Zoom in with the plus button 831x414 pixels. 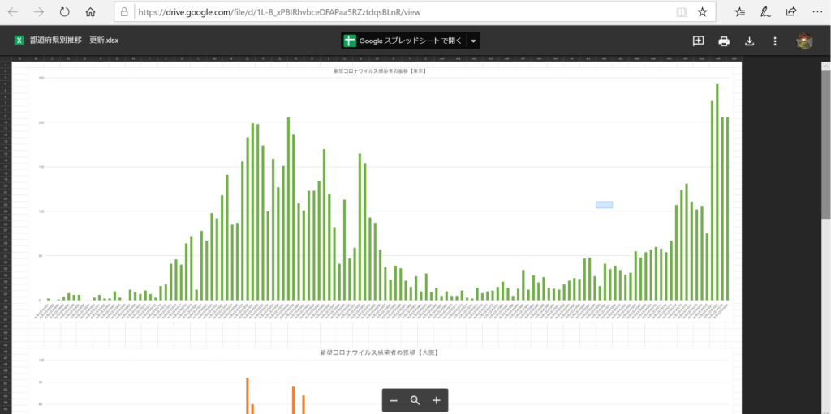point(436,400)
